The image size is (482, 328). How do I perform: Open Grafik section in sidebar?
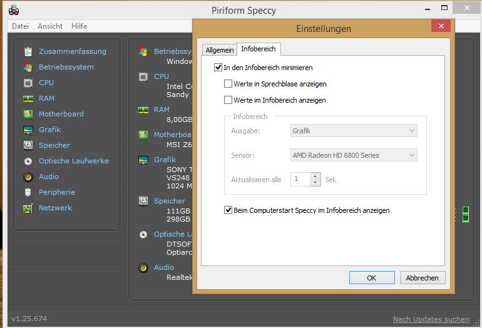click(50, 130)
